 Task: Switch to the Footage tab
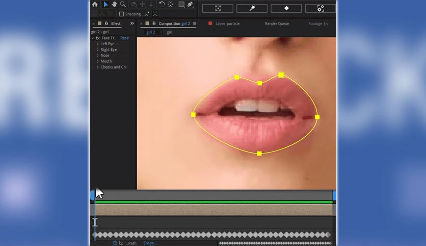pyautogui.click(x=318, y=23)
